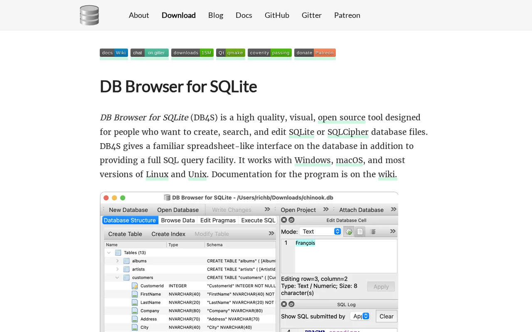Click the CustomerId primary key field icon
This screenshot has height=332, width=532.
[135, 286]
